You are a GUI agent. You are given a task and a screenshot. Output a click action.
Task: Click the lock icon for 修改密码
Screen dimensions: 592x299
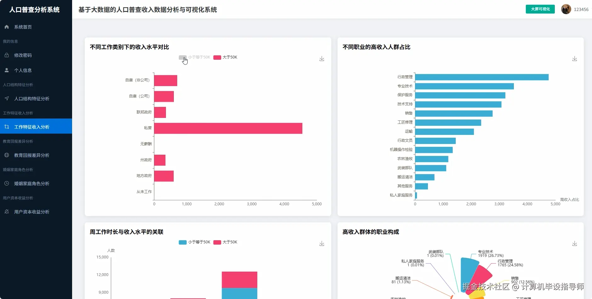7,55
